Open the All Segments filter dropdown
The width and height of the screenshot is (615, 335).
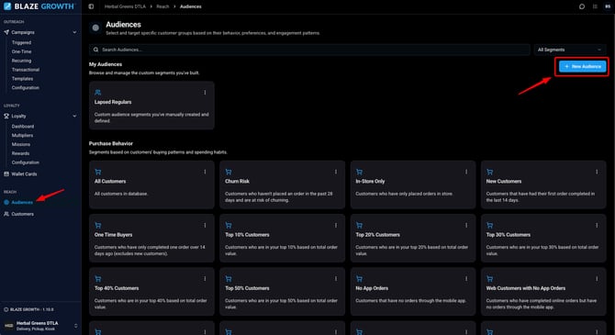pos(569,50)
